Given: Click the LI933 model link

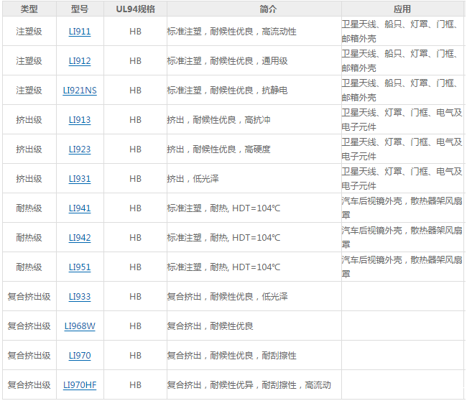Looking at the screenshot, I should (80, 297).
